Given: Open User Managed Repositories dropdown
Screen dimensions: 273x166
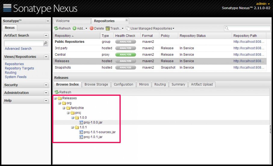Looking at the screenshot, I should 173,28.
